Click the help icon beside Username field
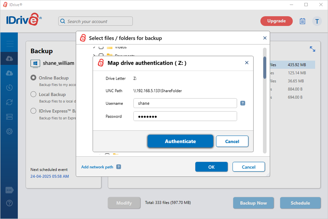The width and height of the screenshot is (328, 219). pyautogui.click(x=243, y=103)
